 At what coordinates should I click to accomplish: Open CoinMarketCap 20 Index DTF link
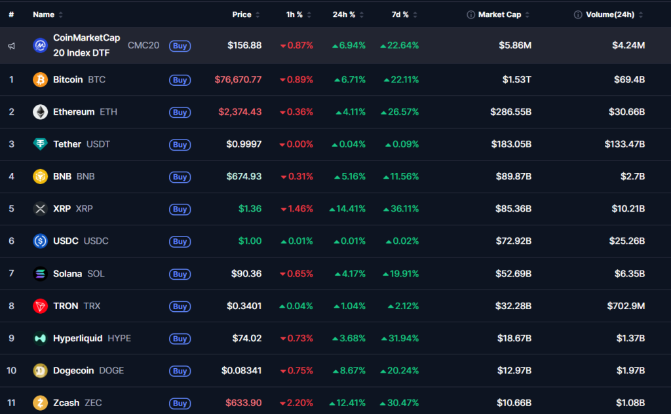pos(86,45)
